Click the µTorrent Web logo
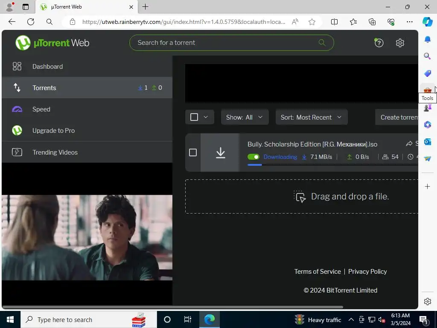Image resolution: width=437 pixels, height=328 pixels. tap(52, 43)
